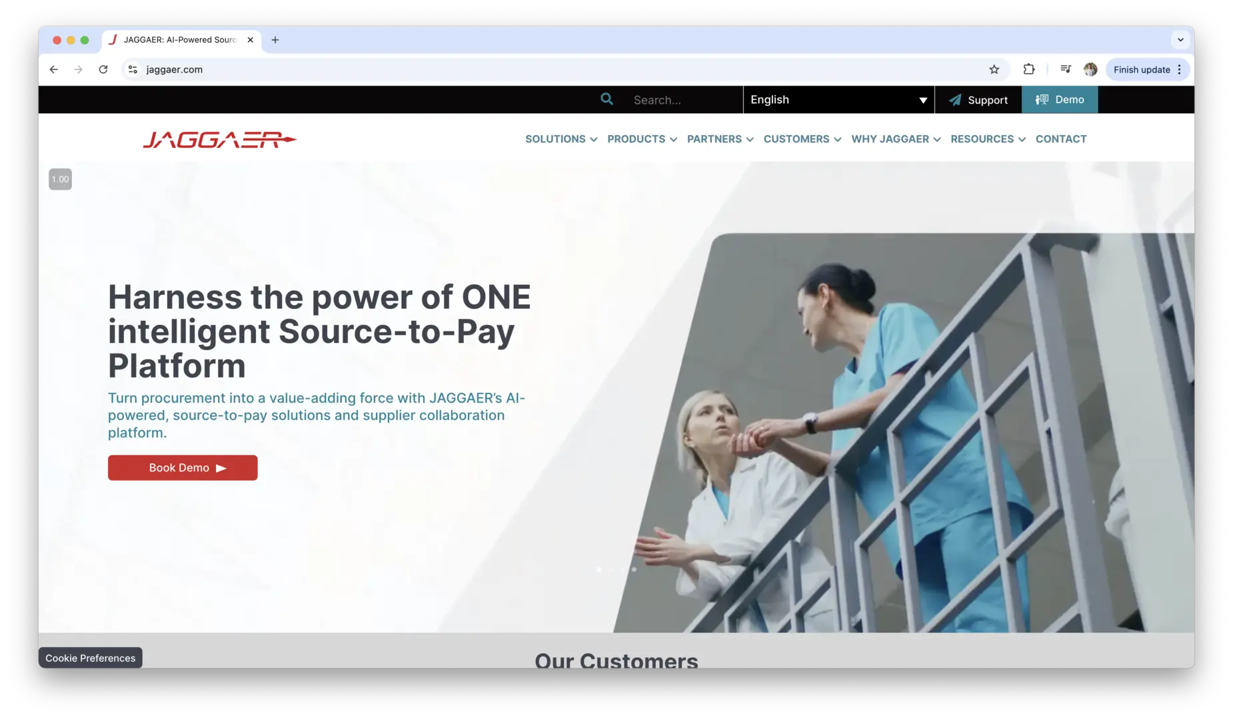
Task: Click the search magnifier icon
Action: [607, 99]
